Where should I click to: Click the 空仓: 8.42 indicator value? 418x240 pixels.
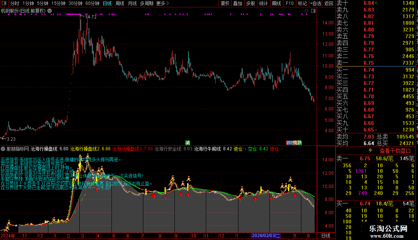[x=258, y=149]
